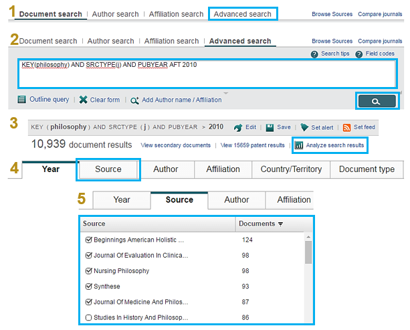This screenshot has height=330, width=410.
Task: Click the Add Author name magnifier icon
Action: coord(134,100)
